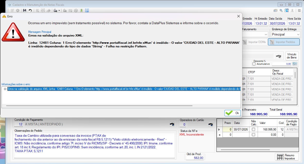The width and height of the screenshot is (304, 164).
Task: Click the Informações sobre o erro label
Action: coord(16,84)
